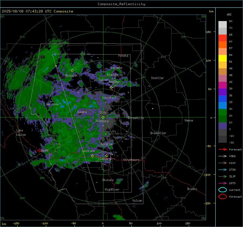Click the white 09EA arrow icon
243x227 pixels.
[x=222, y=156]
